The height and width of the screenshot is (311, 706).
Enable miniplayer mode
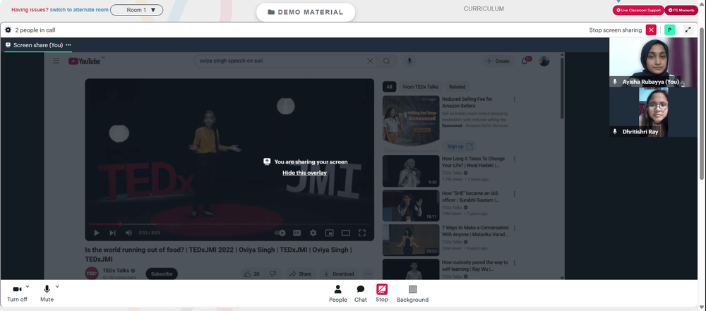tap(330, 233)
